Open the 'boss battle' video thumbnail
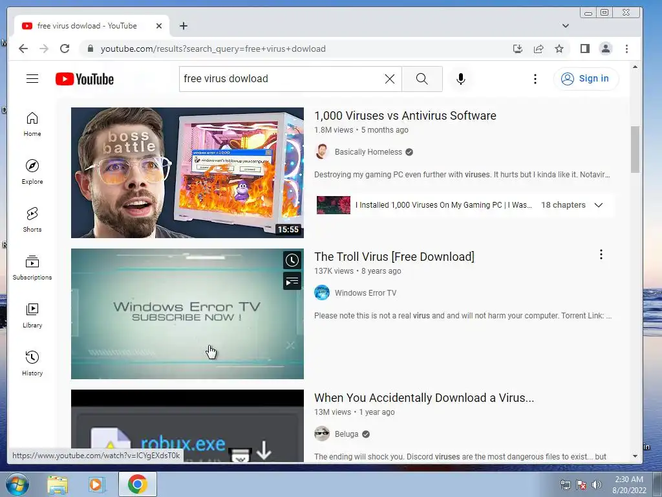The height and width of the screenshot is (497, 662). click(x=187, y=172)
